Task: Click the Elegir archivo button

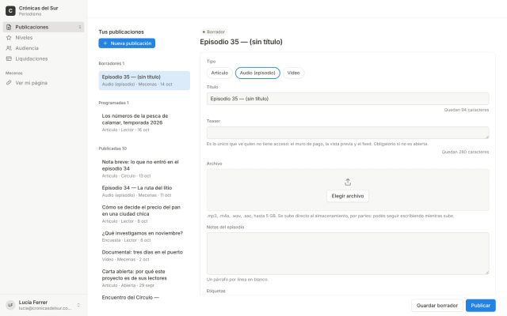Action: pyautogui.click(x=348, y=196)
